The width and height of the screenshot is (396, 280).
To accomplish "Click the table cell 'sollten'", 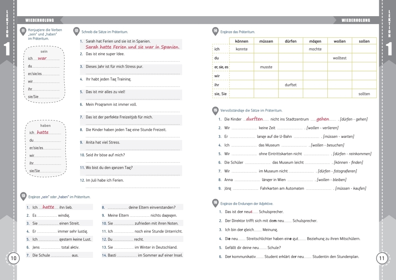I will [364, 94].
